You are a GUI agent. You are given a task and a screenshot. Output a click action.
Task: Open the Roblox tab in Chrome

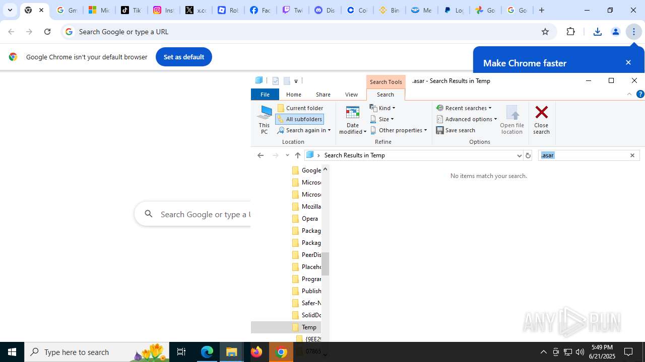[228, 10]
